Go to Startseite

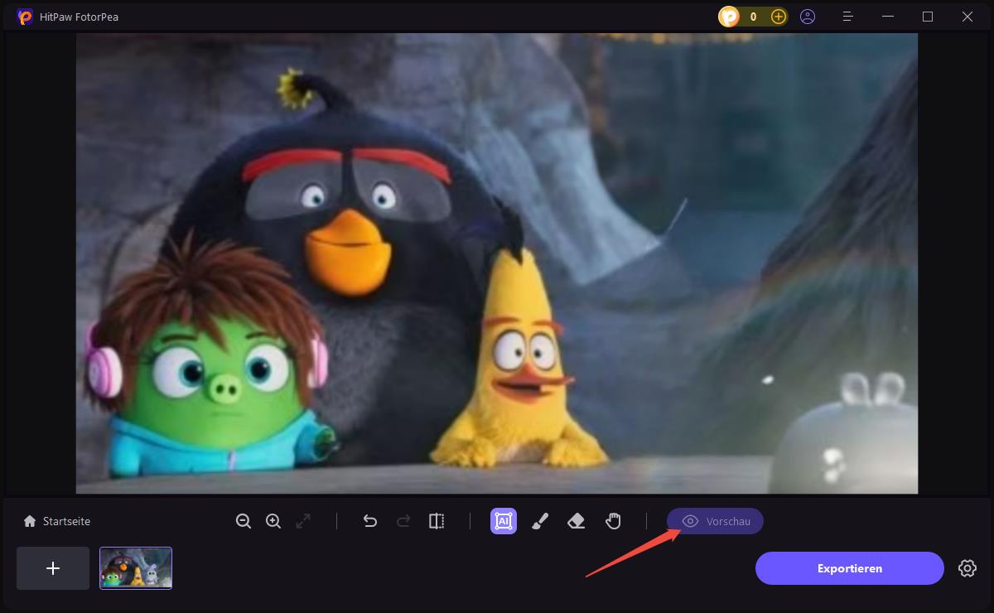[57, 521]
